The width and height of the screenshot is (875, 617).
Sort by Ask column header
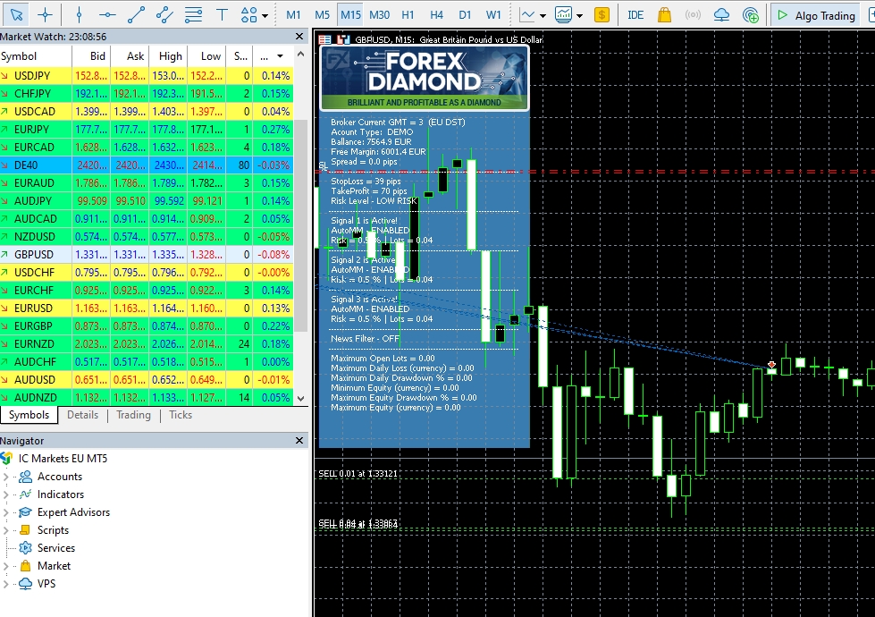(x=130, y=55)
